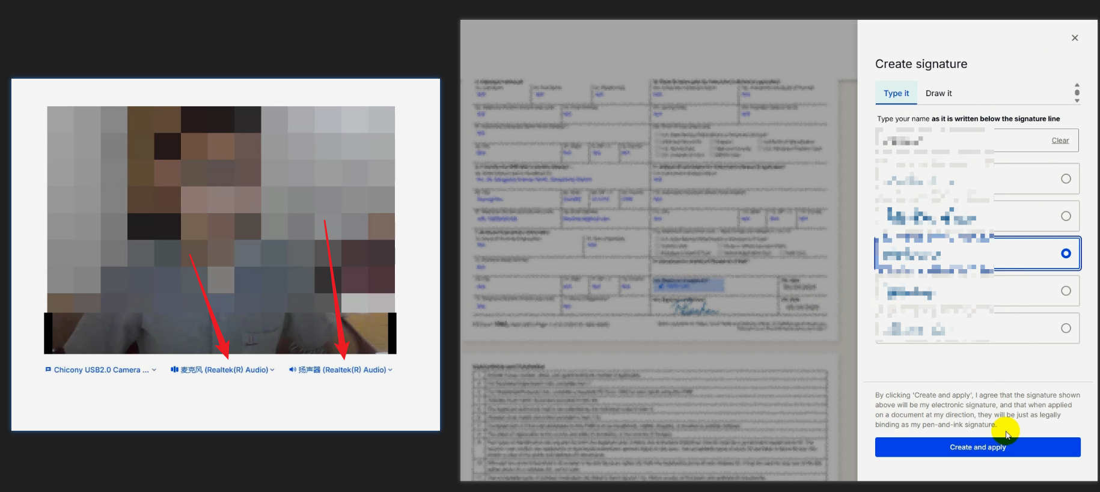The image size is (1100, 492).
Task: Click the scroll up arrow beside the tabs
Action: point(1077,85)
